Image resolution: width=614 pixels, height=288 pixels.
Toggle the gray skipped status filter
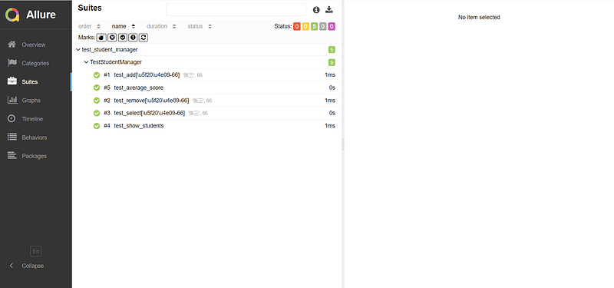tap(322, 27)
